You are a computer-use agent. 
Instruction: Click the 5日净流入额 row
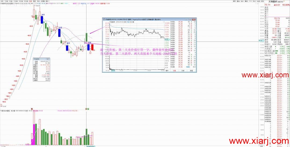(x=277, y=51)
